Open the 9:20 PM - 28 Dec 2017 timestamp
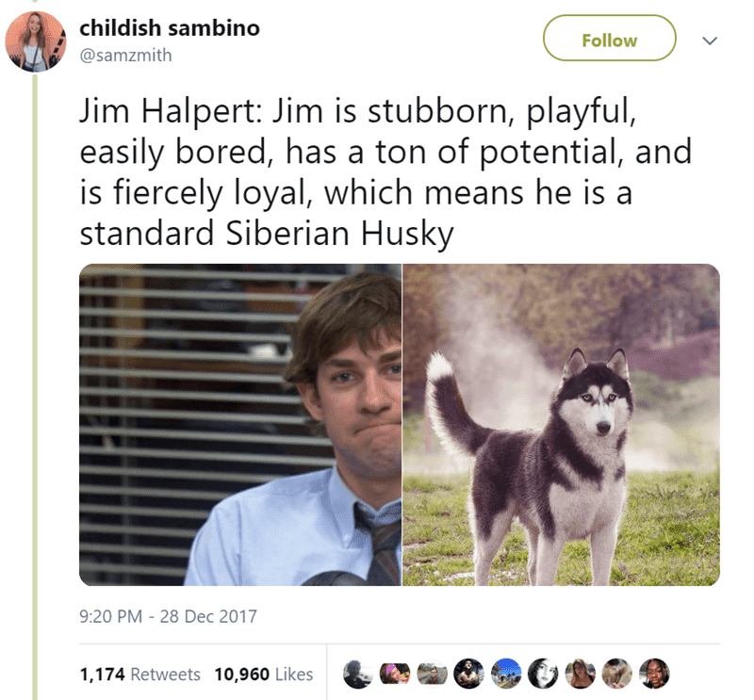The height and width of the screenshot is (700, 754). point(169,616)
